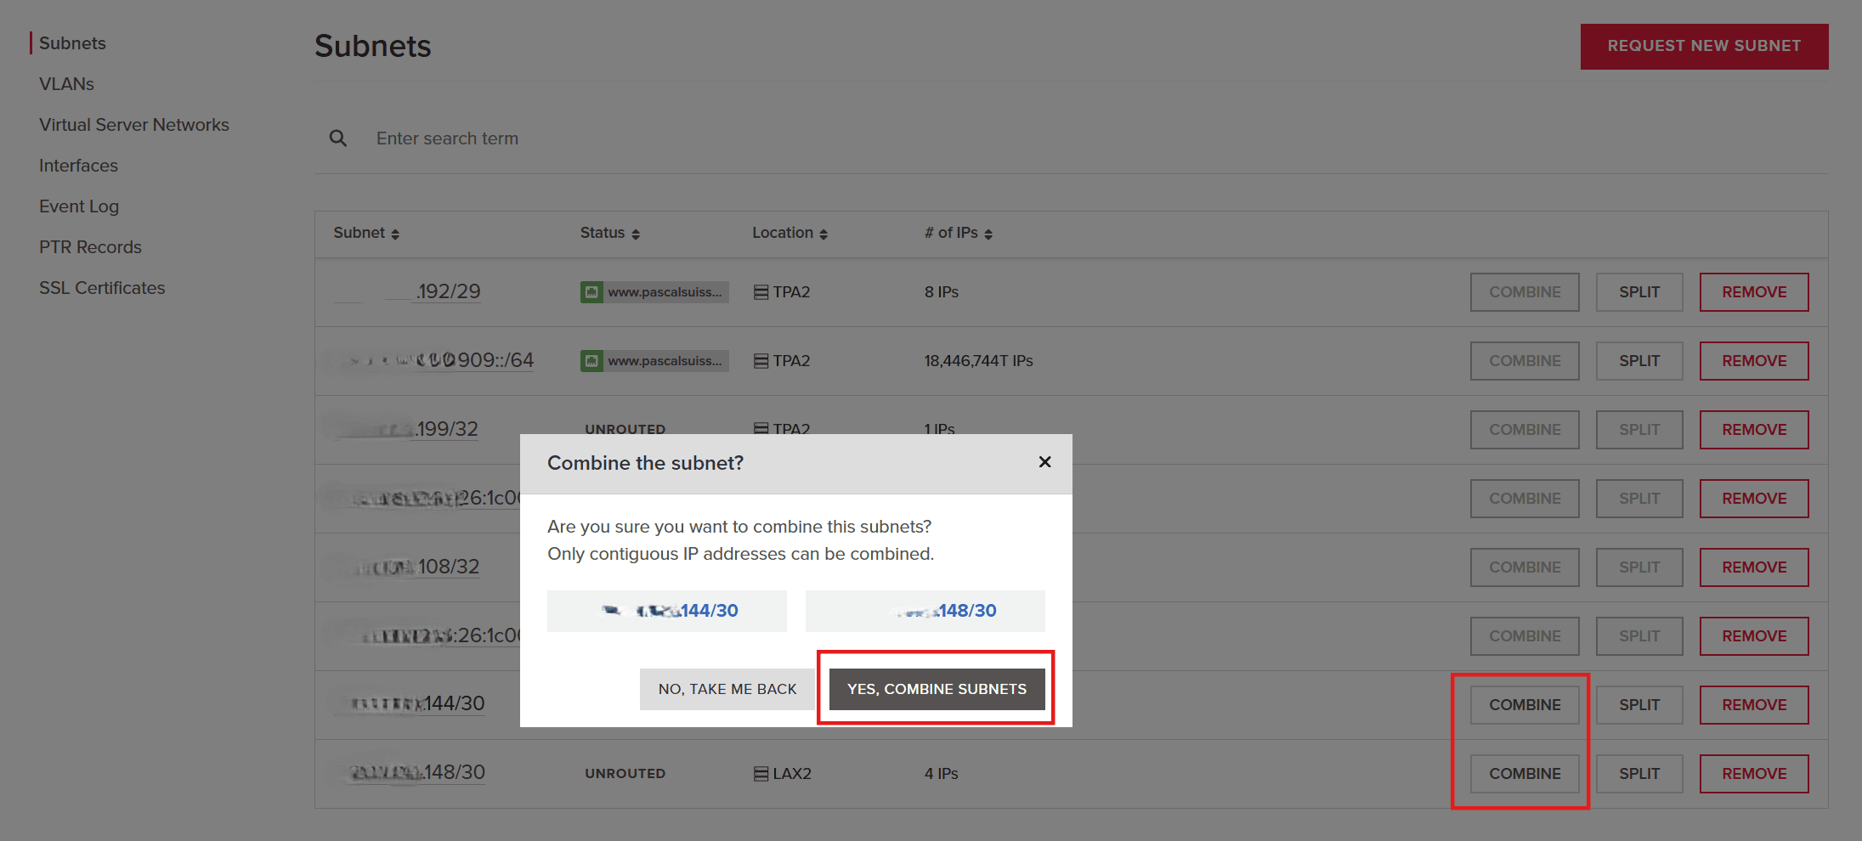Confirm with Yes, Combine Subnets button
This screenshot has height=841, width=1862.
pos(937,689)
